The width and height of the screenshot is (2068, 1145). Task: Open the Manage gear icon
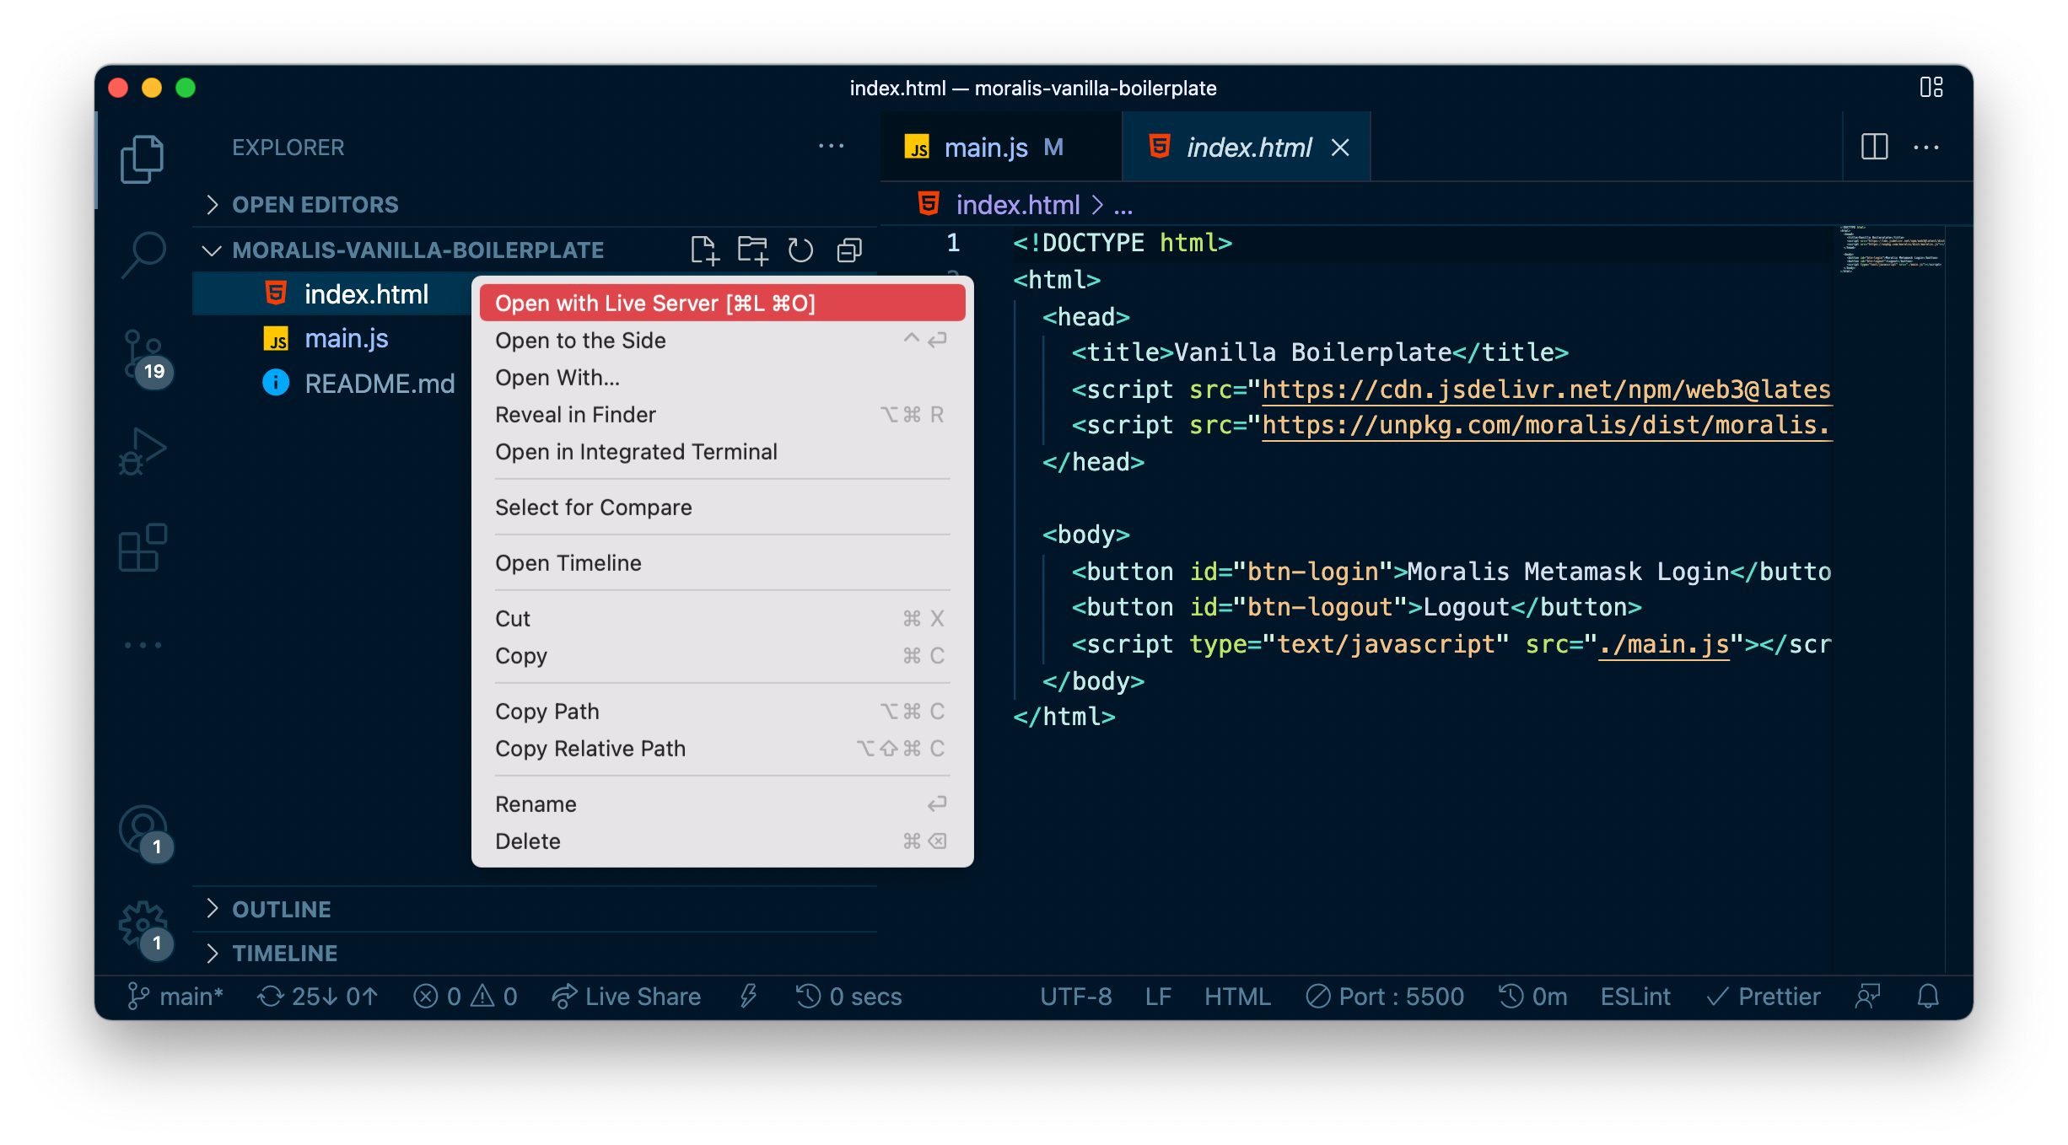(145, 929)
